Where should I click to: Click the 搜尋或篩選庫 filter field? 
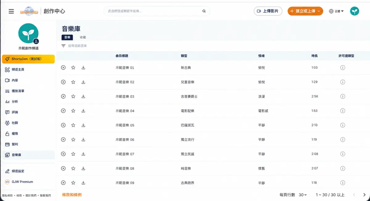pos(77,46)
